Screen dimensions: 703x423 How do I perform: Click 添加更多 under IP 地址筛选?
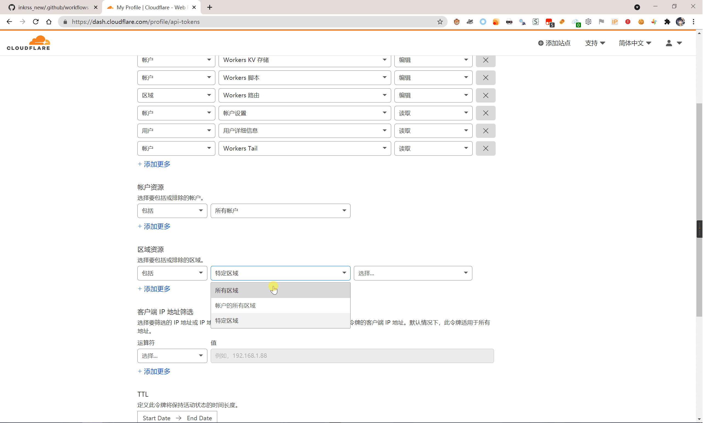[x=154, y=371]
